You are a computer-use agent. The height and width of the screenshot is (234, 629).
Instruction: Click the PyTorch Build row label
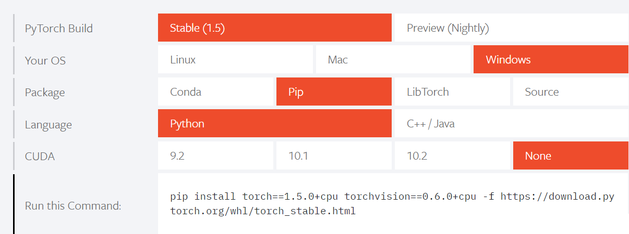pyautogui.click(x=59, y=29)
